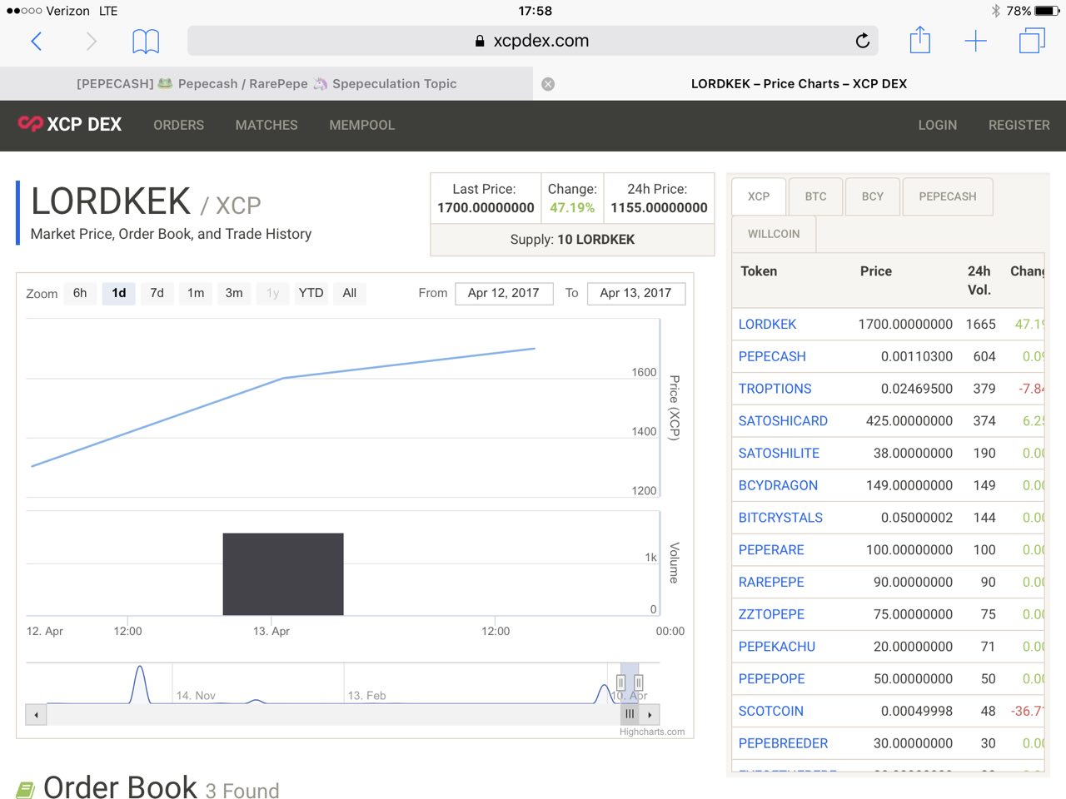Click the XCP DEX logo
Image resolution: width=1066 pixels, height=799 pixels.
click(70, 124)
